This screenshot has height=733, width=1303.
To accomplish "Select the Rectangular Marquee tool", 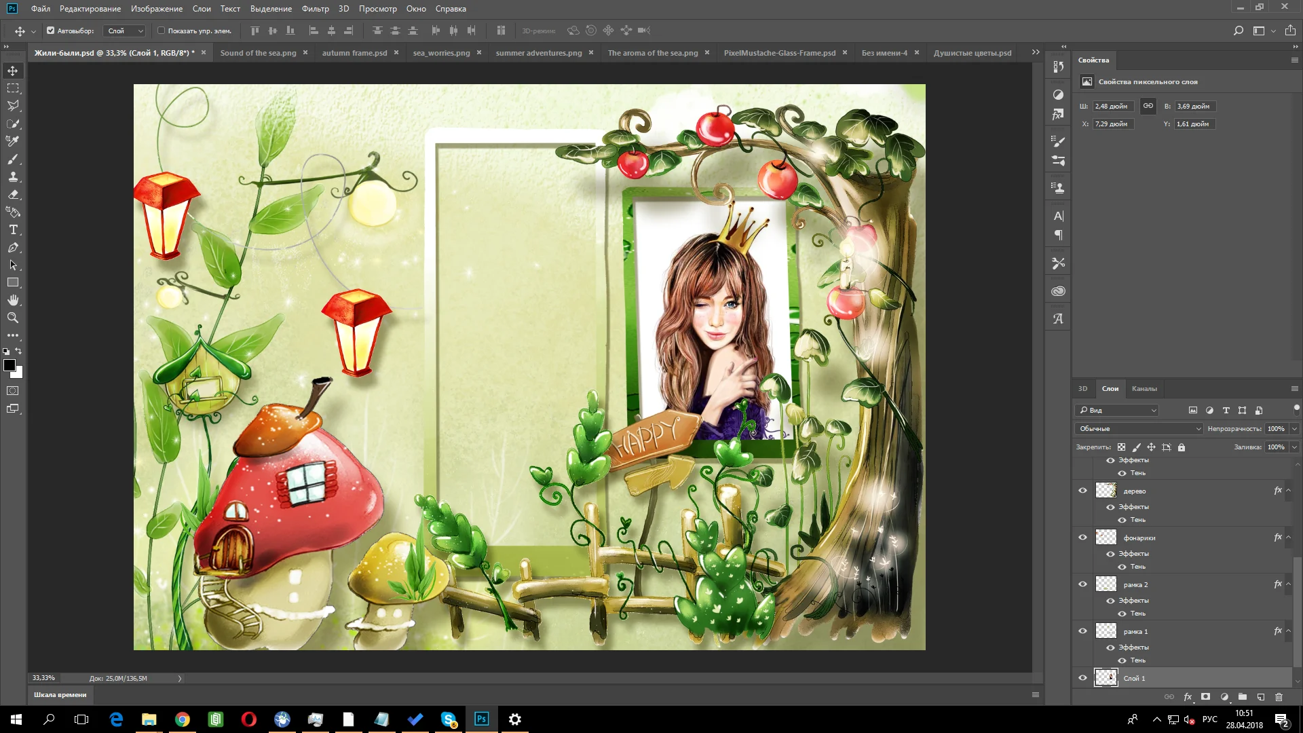I will [13, 88].
